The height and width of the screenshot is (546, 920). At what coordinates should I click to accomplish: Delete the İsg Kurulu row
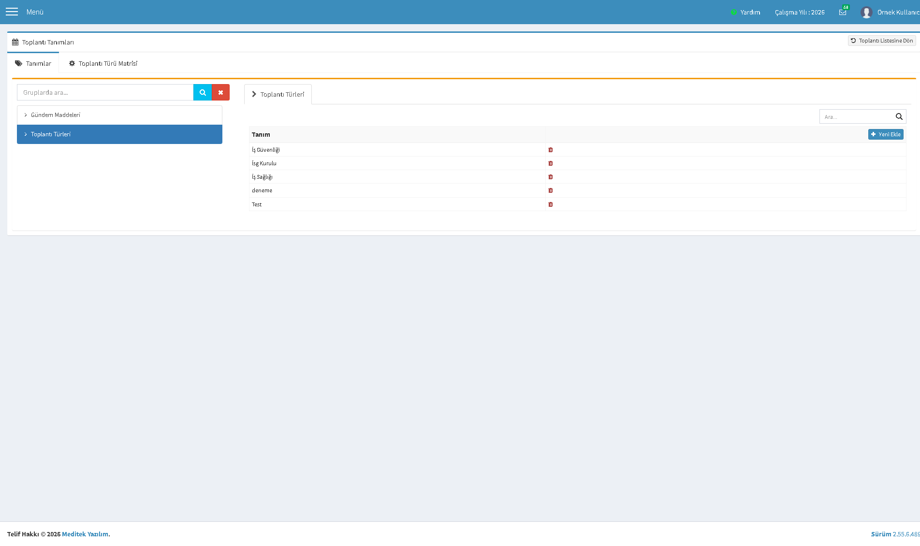pyautogui.click(x=551, y=163)
